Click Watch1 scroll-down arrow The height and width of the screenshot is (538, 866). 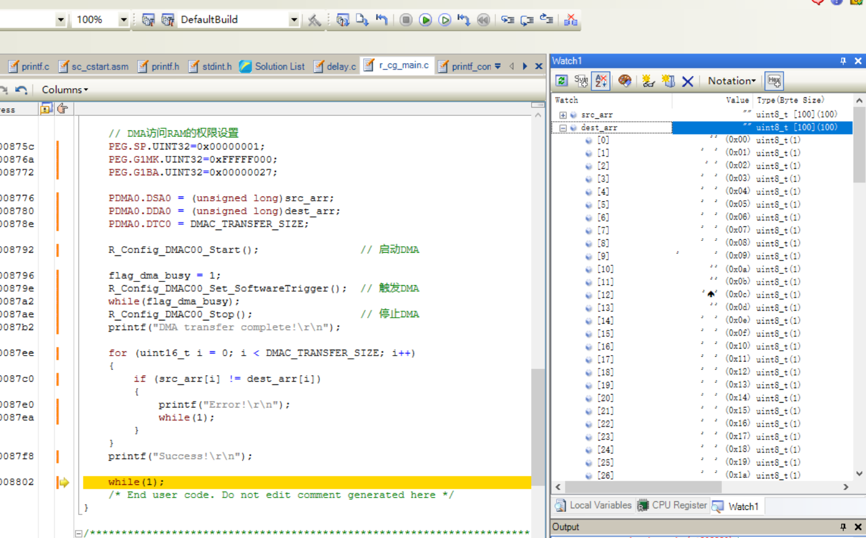[x=859, y=474]
